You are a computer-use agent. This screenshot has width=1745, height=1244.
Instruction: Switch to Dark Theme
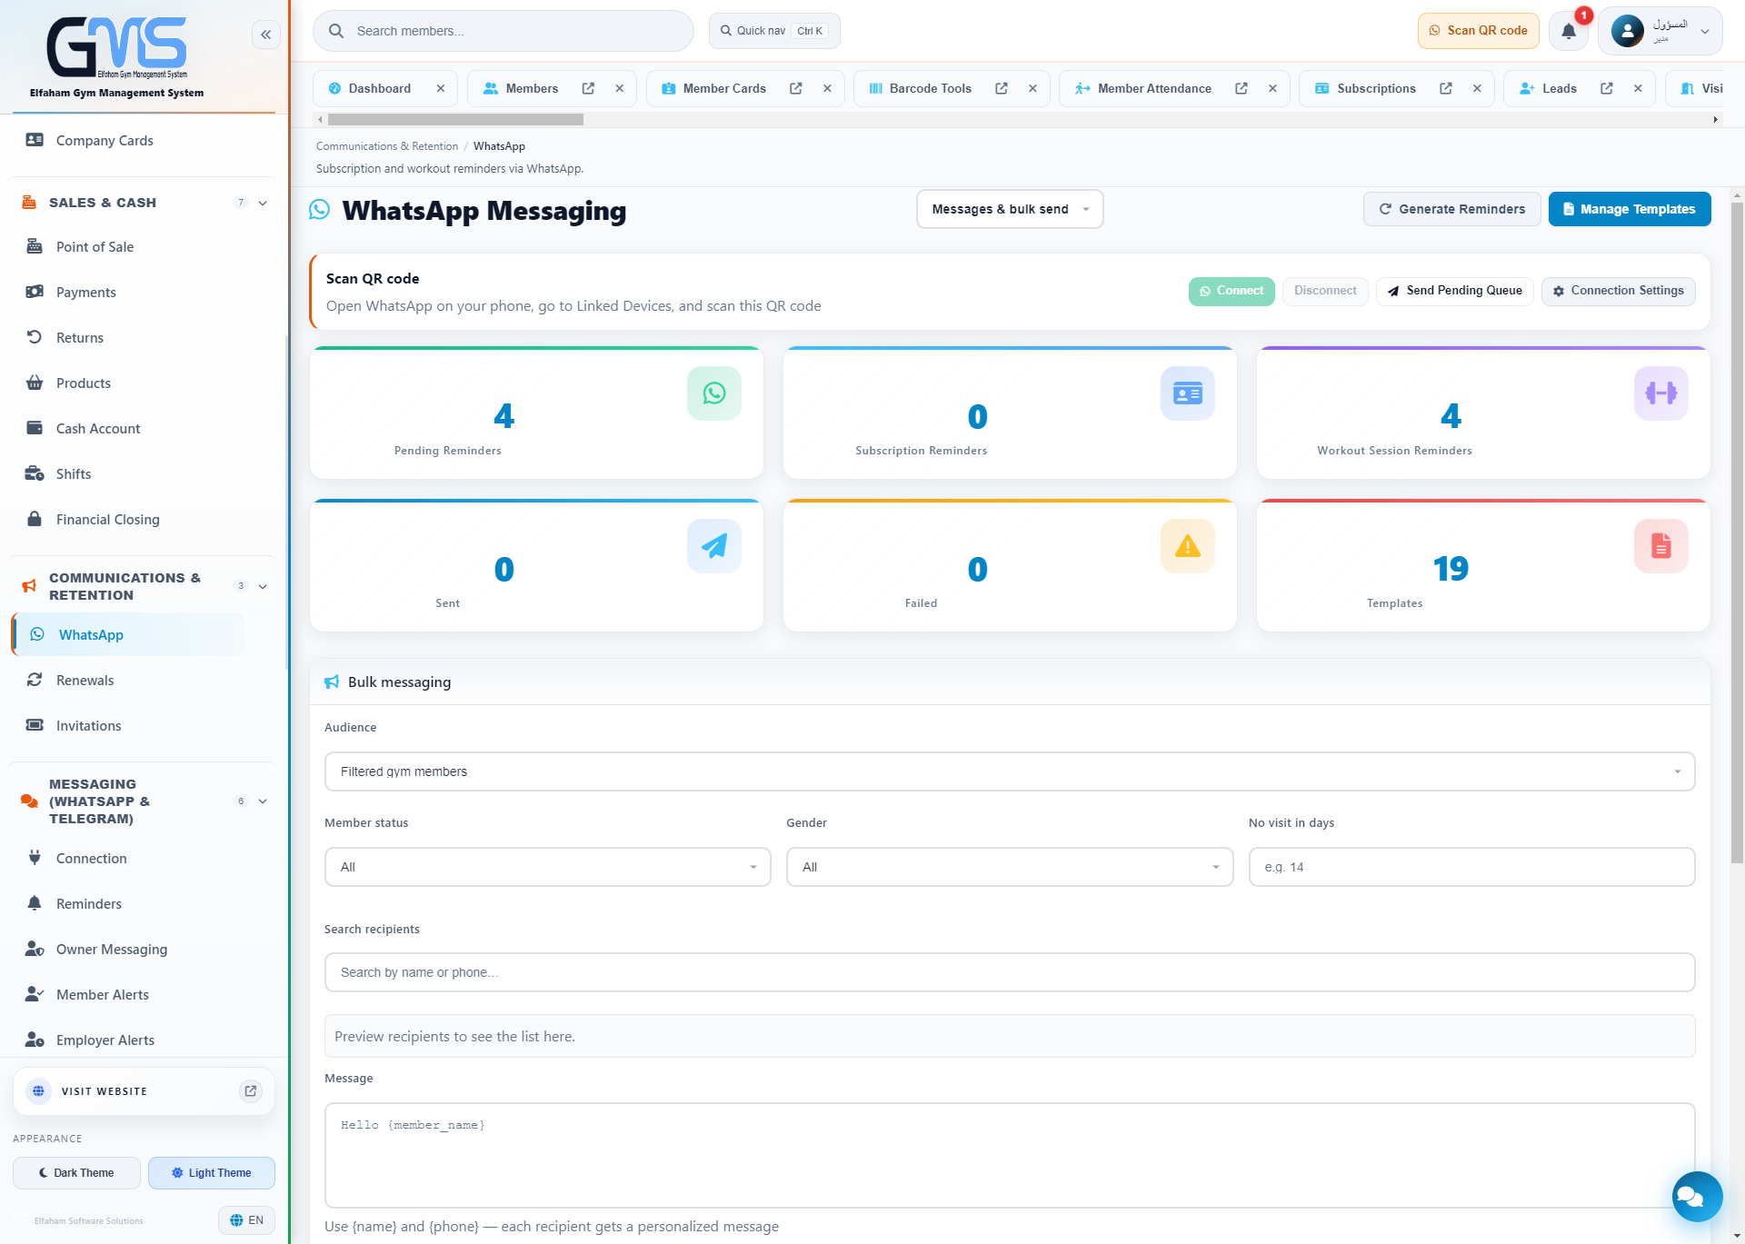pyautogui.click(x=76, y=1173)
